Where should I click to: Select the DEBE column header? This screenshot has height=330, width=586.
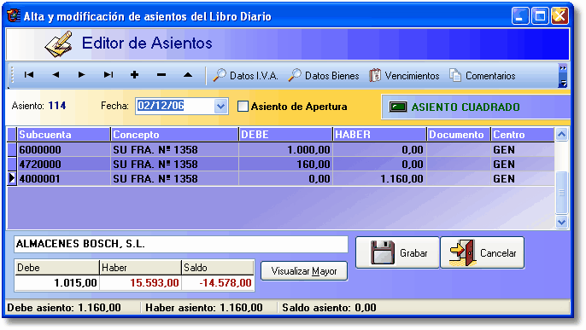(x=285, y=135)
